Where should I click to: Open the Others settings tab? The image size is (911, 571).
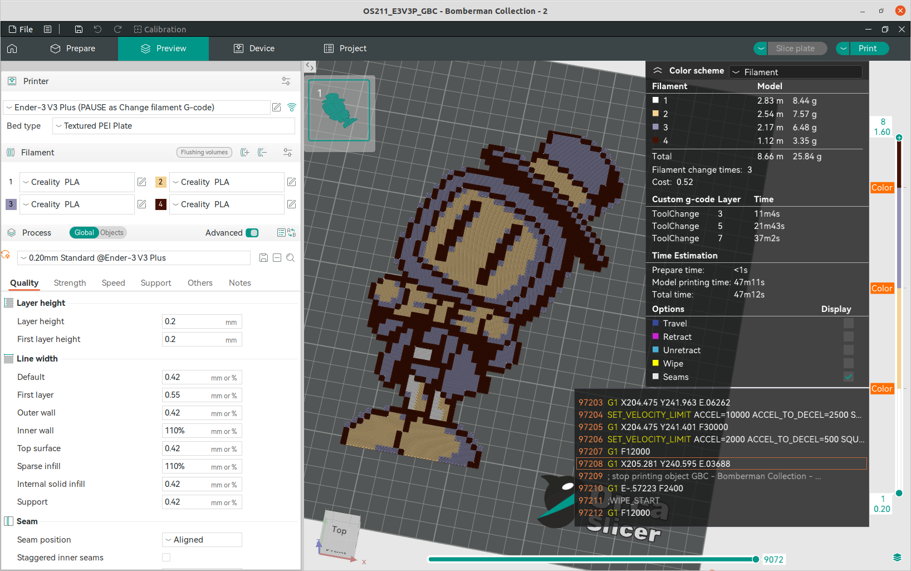(x=200, y=283)
